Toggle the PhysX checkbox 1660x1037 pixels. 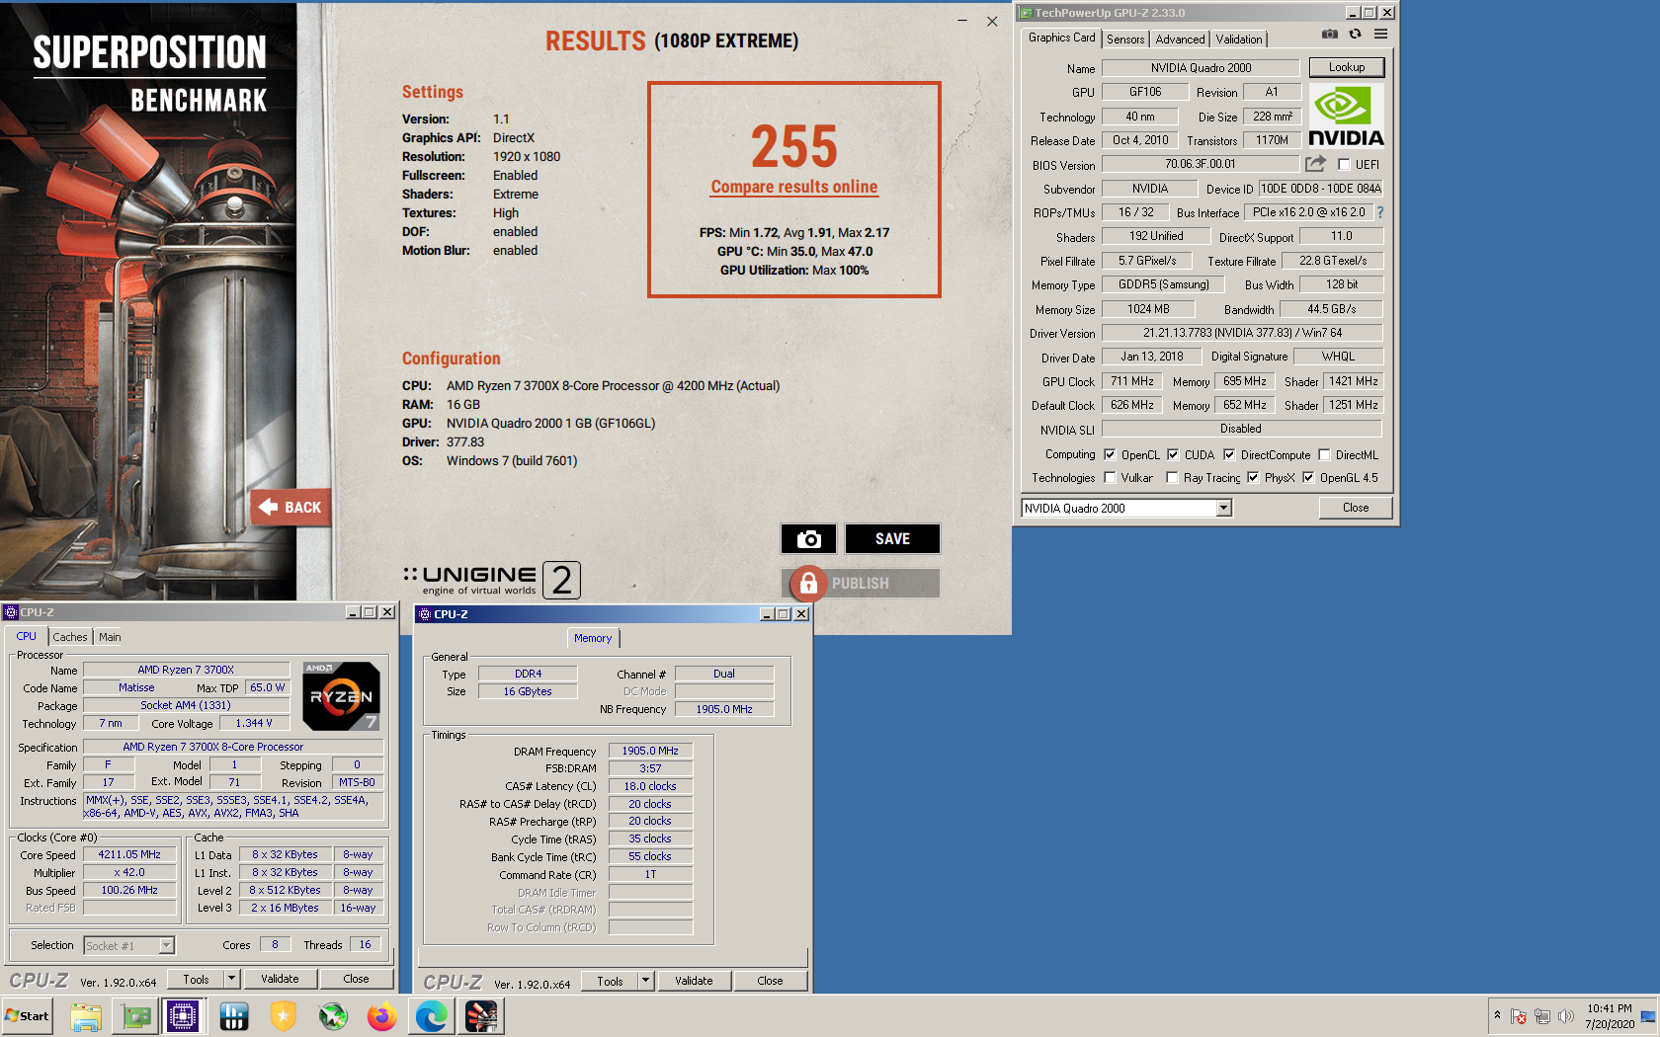(1253, 478)
